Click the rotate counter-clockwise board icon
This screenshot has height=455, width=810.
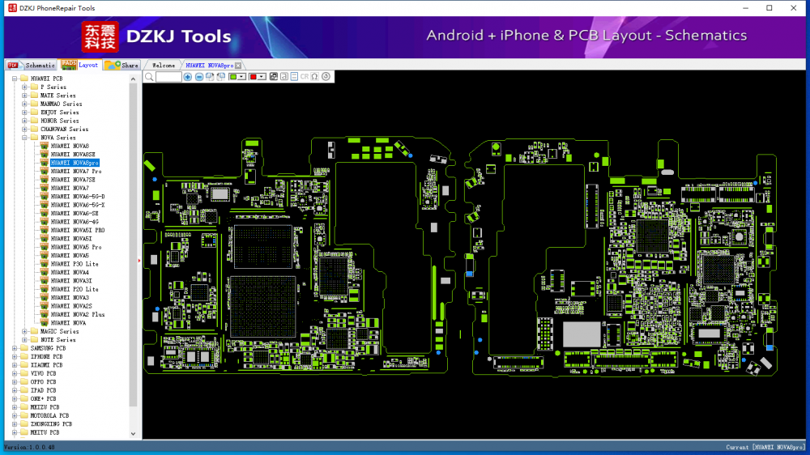pyautogui.click(x=221, y=77)
